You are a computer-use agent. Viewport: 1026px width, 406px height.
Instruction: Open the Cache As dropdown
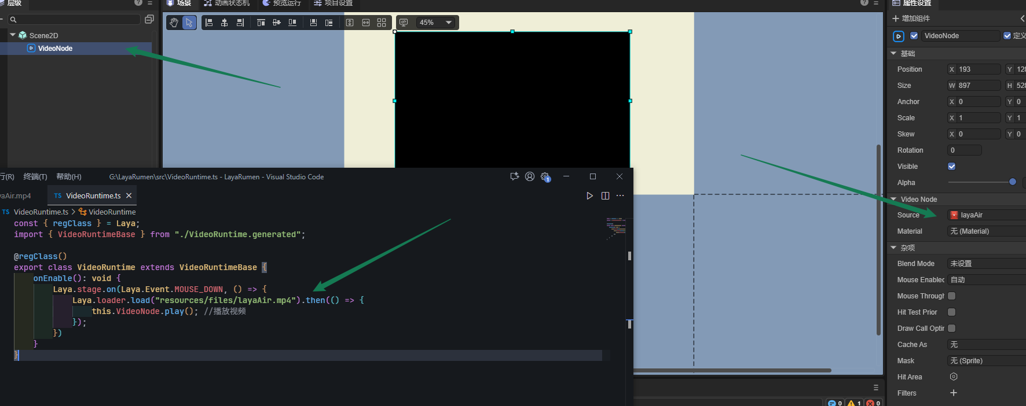point(987,345)
